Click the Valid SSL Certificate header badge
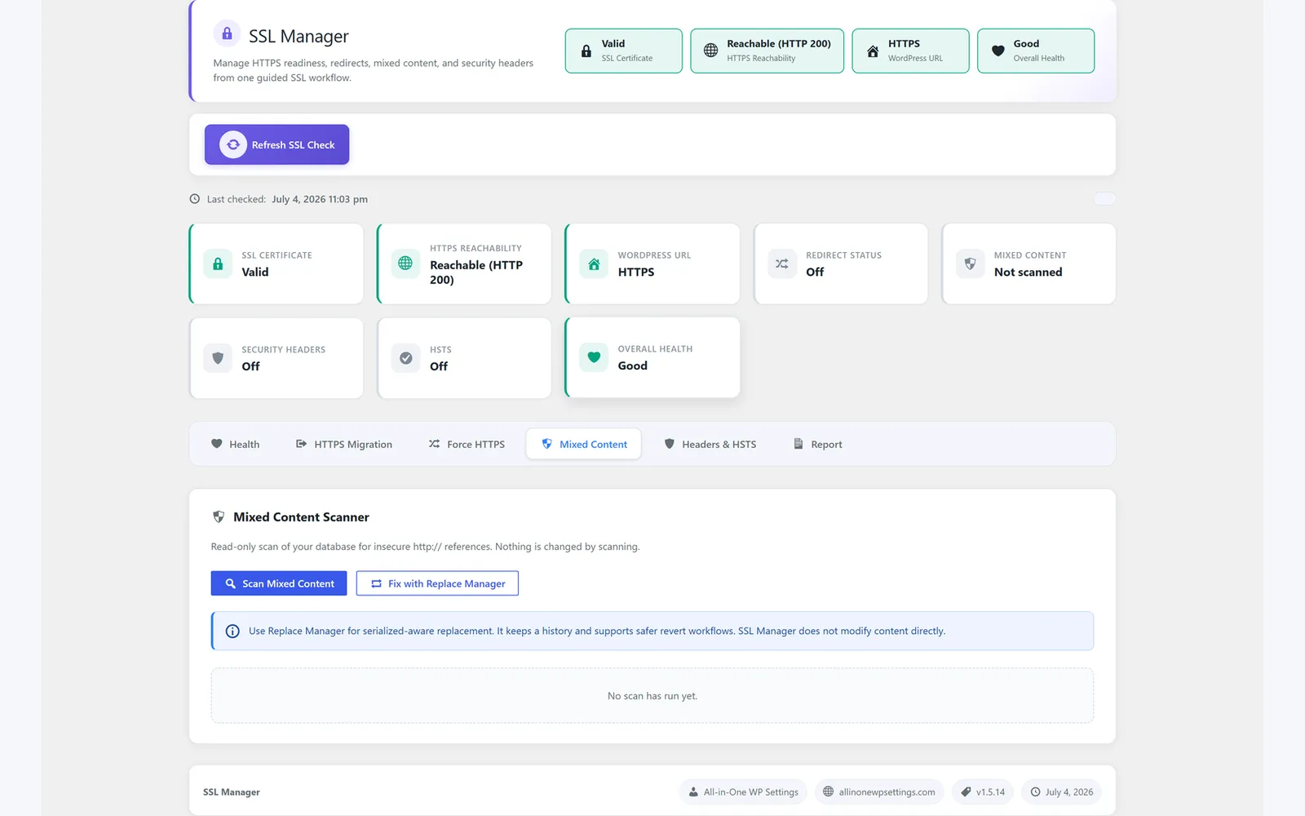This screenshot has width=1305, height=816. [x=624, y=51]
